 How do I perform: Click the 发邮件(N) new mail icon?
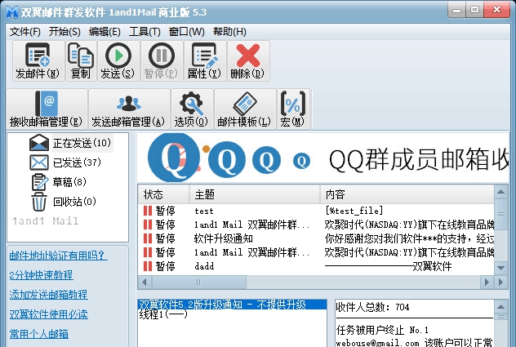point(38,55)
